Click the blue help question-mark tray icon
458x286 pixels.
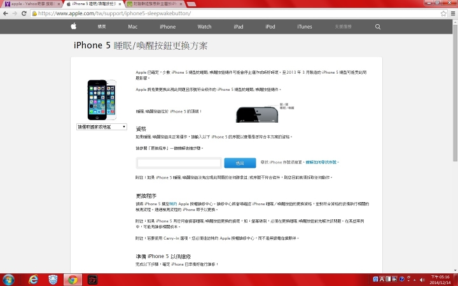tap(401, 279)
